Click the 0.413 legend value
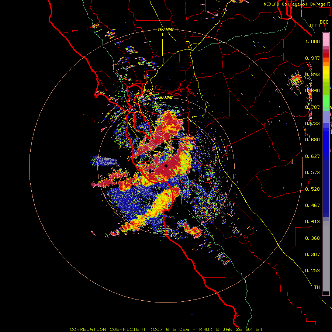Viewport: 332px width, 332px height. click(x=312, y=222)
